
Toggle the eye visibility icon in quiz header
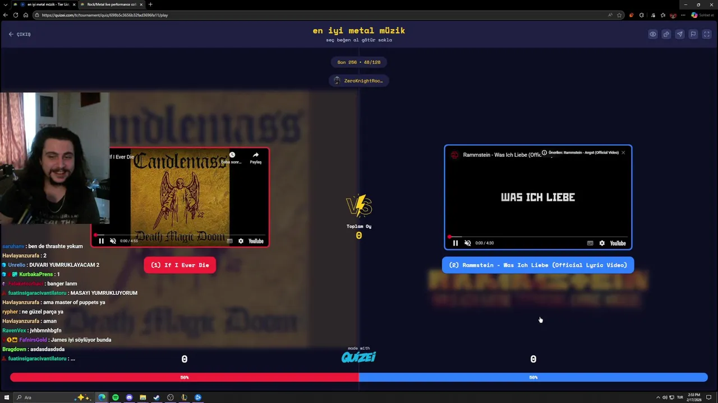653,34
